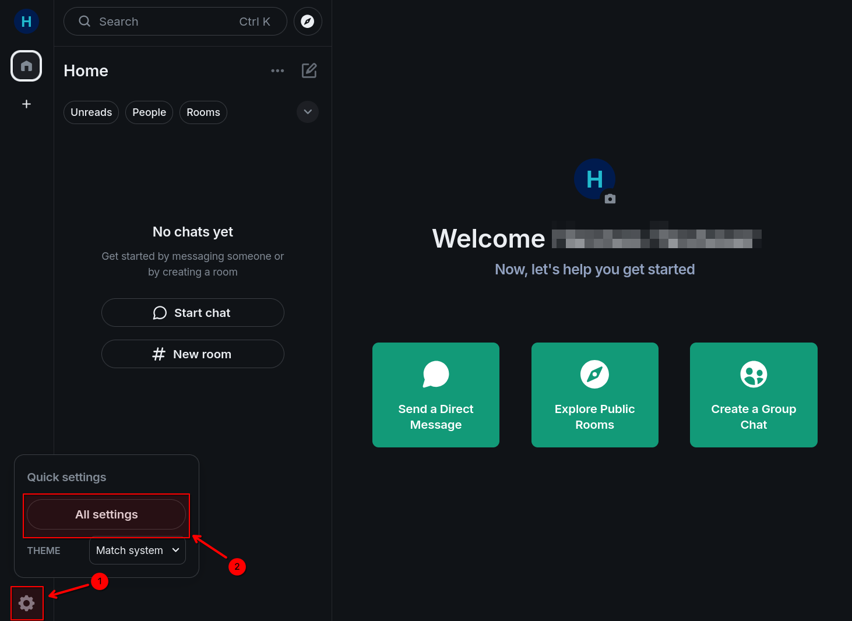Click the search magnifier icon
Viewport: 852px width, 621px height.
point(84,21)
